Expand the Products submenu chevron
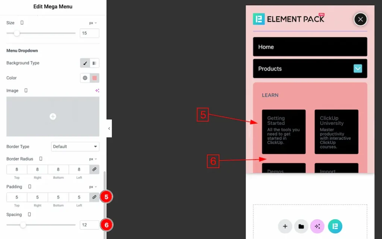 click(x=358, y=69)
